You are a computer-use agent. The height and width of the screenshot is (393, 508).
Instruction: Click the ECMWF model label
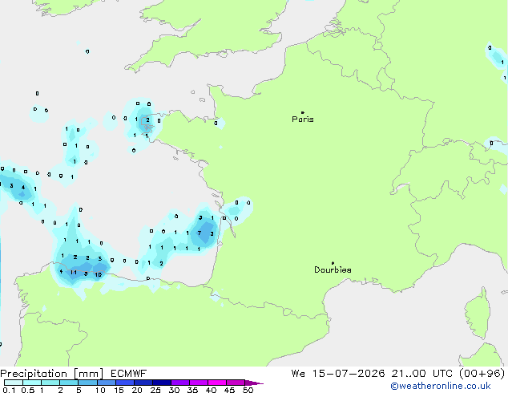point(128,374)
